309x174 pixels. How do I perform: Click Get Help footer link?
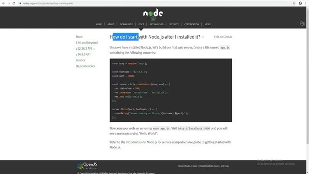click(225, 166)
